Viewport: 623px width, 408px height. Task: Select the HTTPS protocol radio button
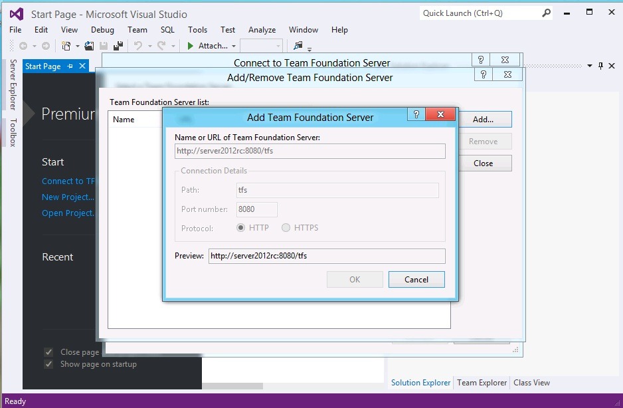[x=286, y=228]
